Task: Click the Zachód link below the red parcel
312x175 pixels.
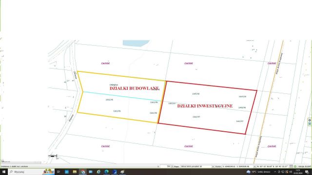Action: 189,146
